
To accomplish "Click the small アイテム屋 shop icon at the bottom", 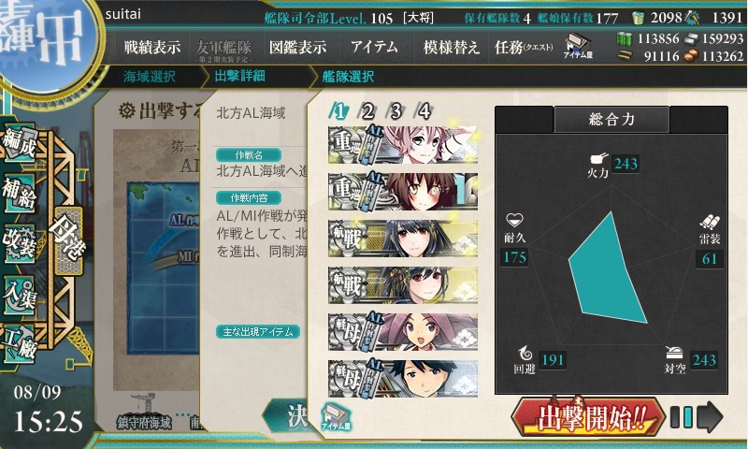I will pyautogui.click(x=336, y=416).
